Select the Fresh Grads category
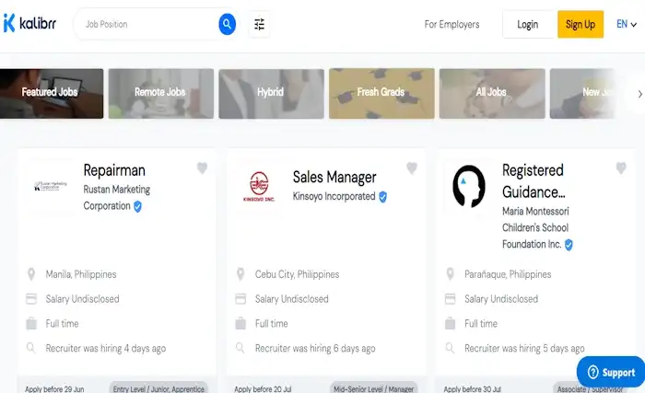The width and height of the screenshot is (645, 393). pyautogui.click(x=381, y=94)
